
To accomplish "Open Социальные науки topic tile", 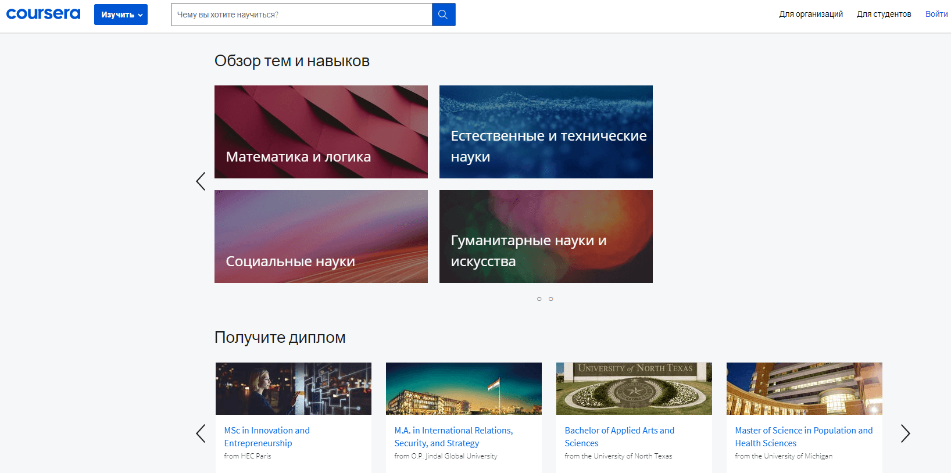I will [321, 236].
